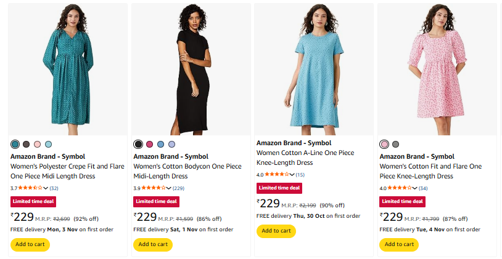Expand rating chevron for A-Line Knee-Length dress
This screenshot has width=502, height=259.
pyautogui.click(x=292, y=175)
